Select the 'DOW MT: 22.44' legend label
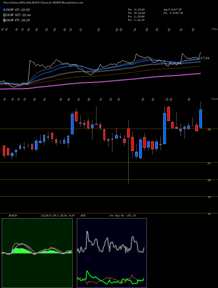The width and height of the screenshot is (218, 288). tap(18, 15)
